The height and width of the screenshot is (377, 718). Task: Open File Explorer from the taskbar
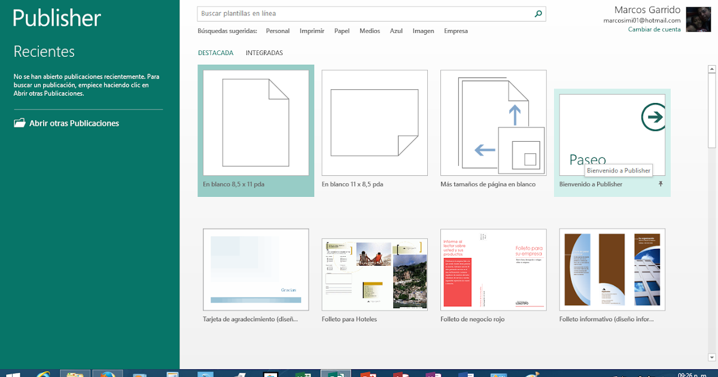point(75,374)
